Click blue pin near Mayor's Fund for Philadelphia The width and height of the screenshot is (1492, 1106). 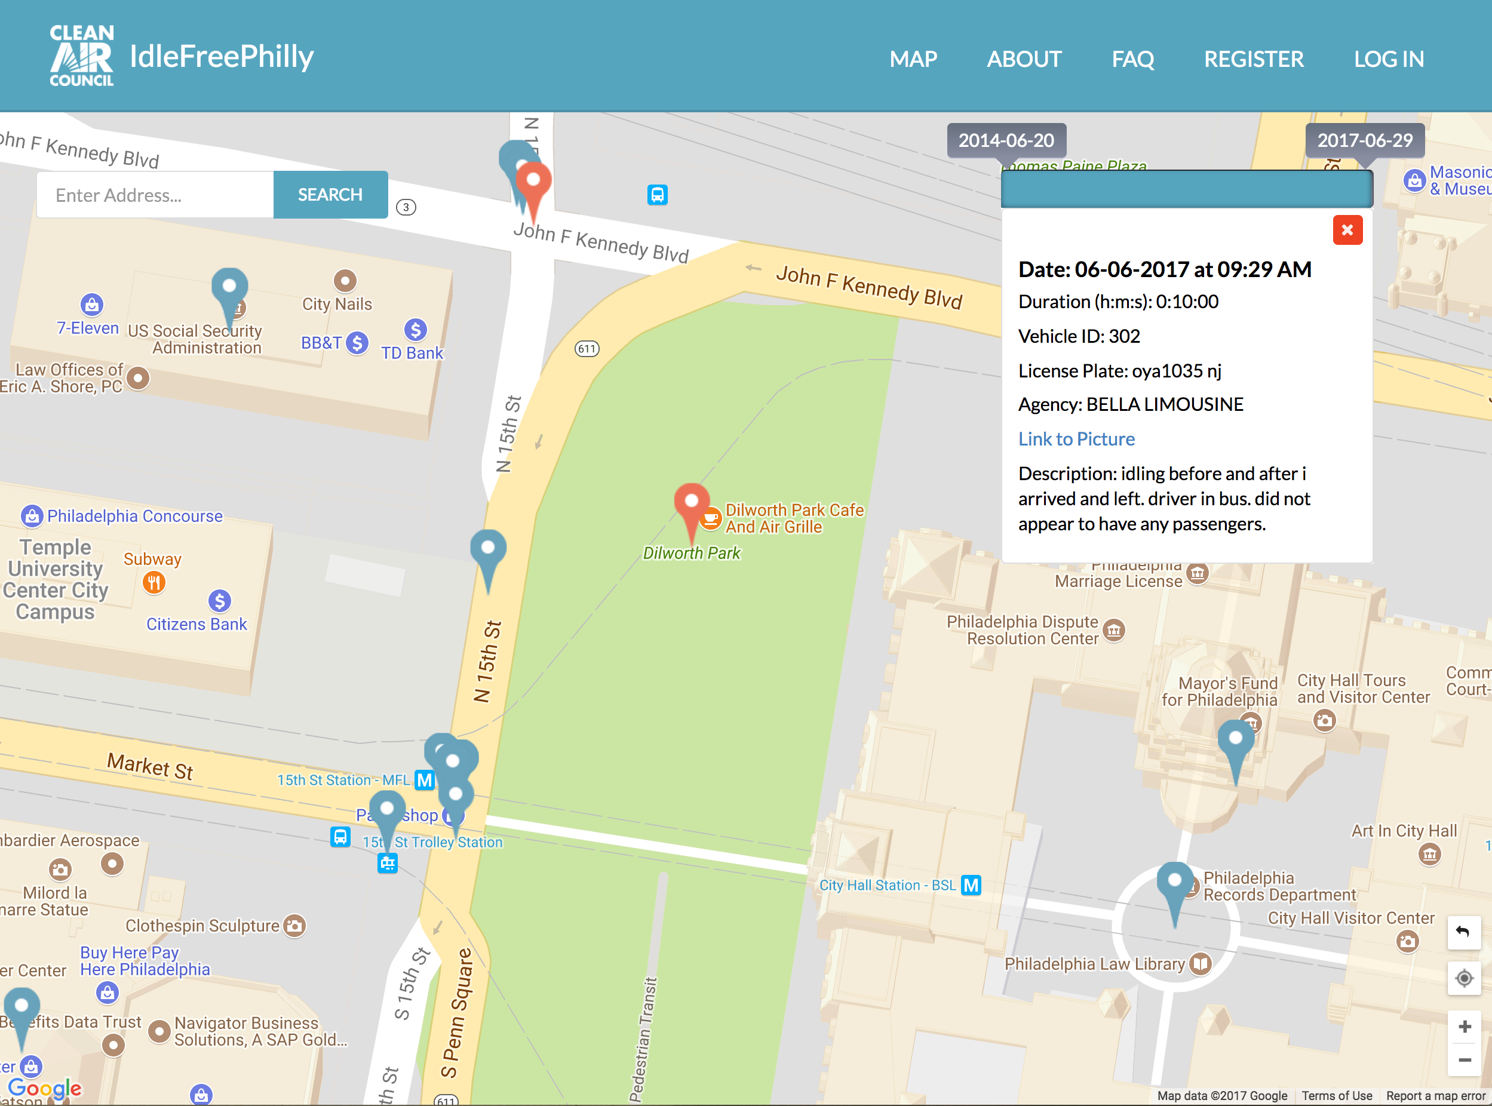tap(1236, 741)
